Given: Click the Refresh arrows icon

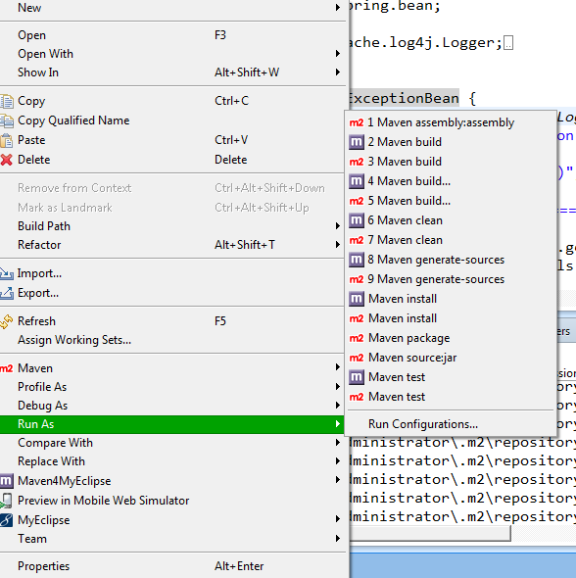Looking at the screenshot, I should [x=6, y=321].
